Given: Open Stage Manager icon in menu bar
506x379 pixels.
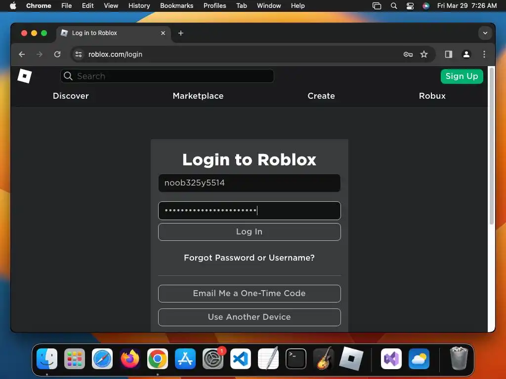Looking at the screenshot, I should pos(377,5).
